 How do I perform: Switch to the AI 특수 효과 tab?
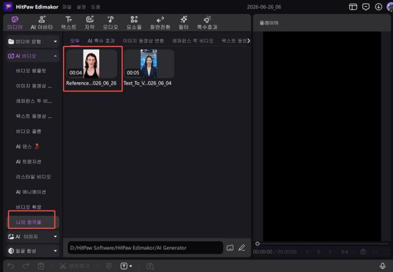coord(101,40)
